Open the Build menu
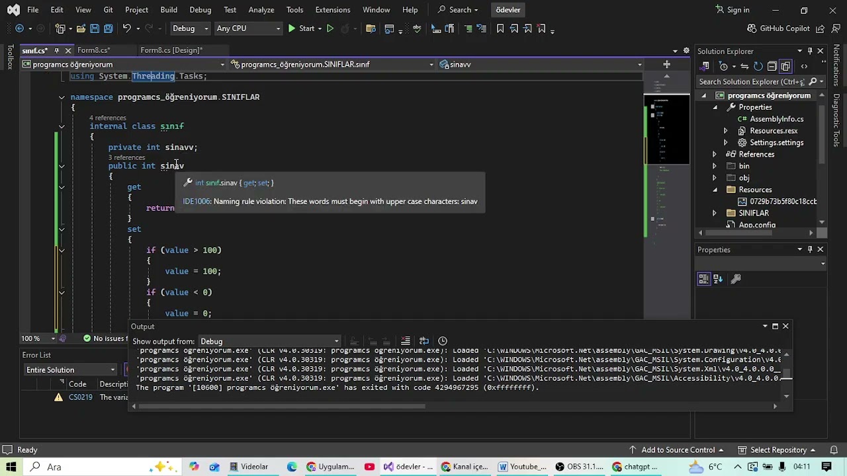 [169, 10]
